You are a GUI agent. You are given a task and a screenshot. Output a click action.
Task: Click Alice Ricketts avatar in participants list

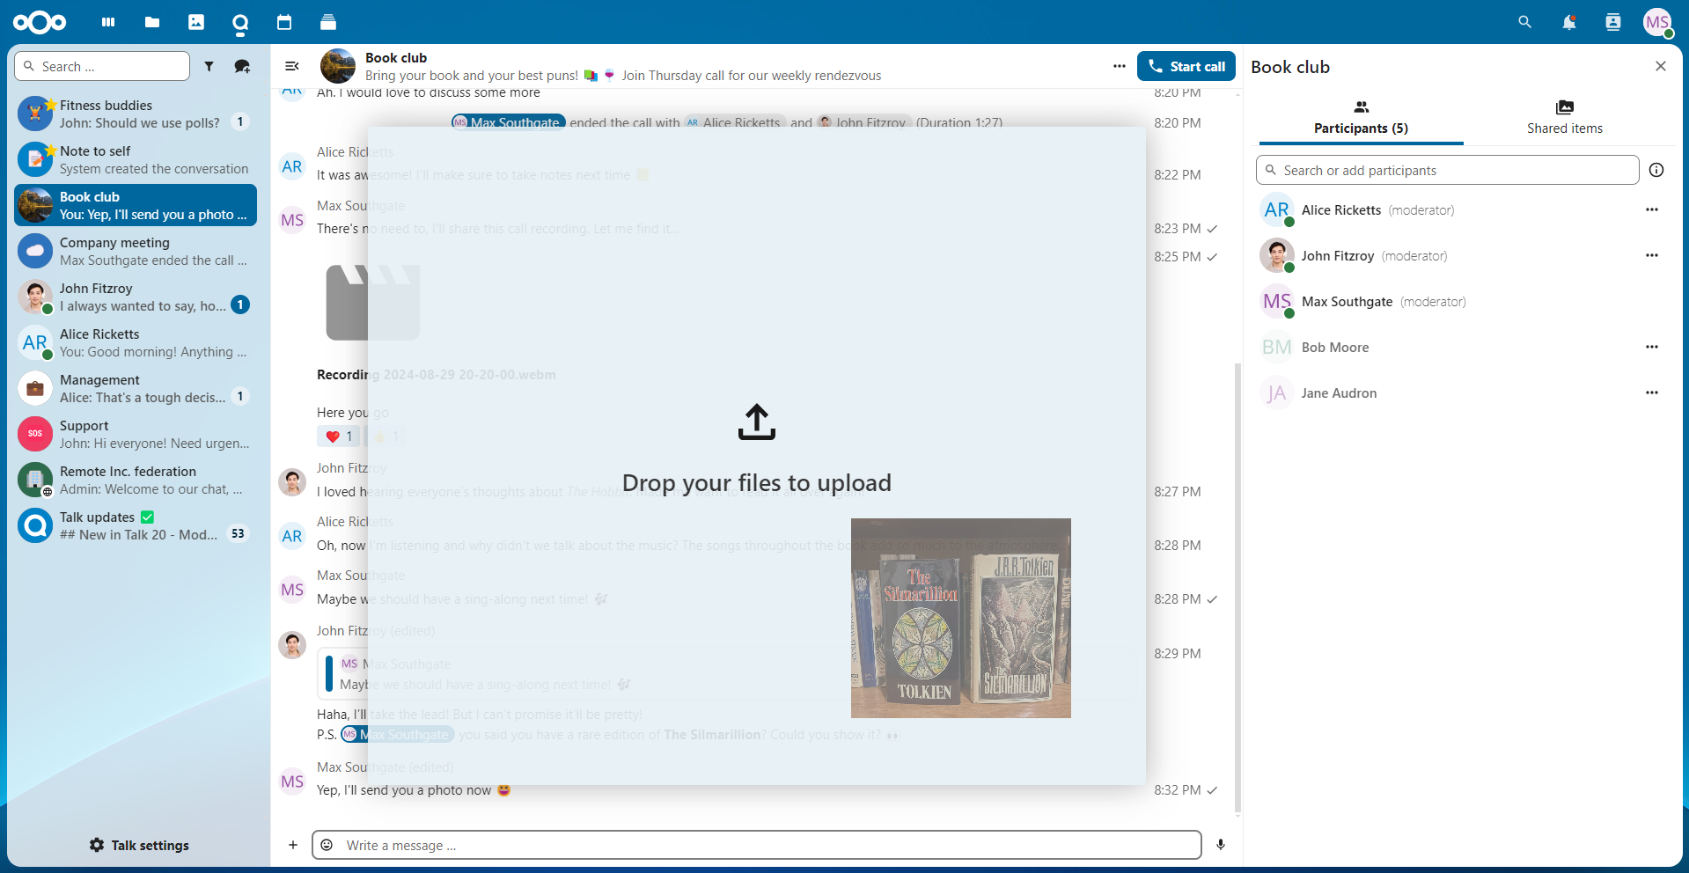(x=1277, y=210)
